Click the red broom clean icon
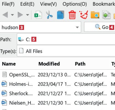This screenshot has width=115, height=110. [84, 15]
